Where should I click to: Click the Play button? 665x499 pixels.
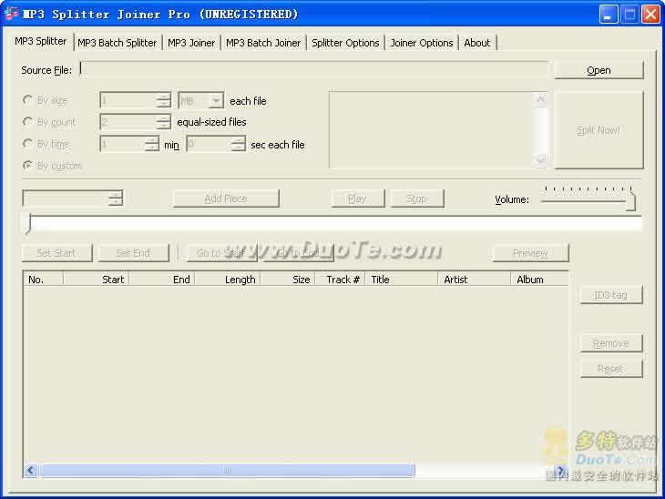357,199
